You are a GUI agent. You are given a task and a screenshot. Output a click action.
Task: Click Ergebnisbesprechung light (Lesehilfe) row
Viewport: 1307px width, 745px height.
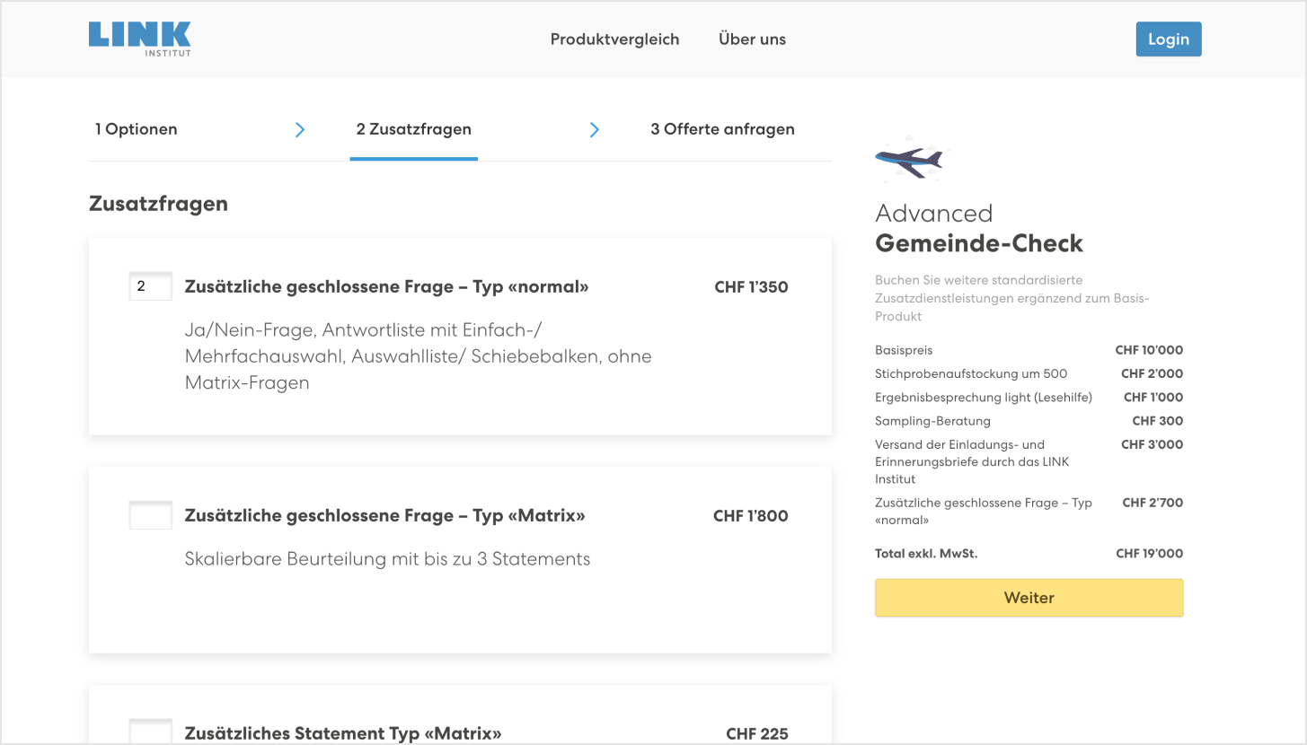(1029, 397)
